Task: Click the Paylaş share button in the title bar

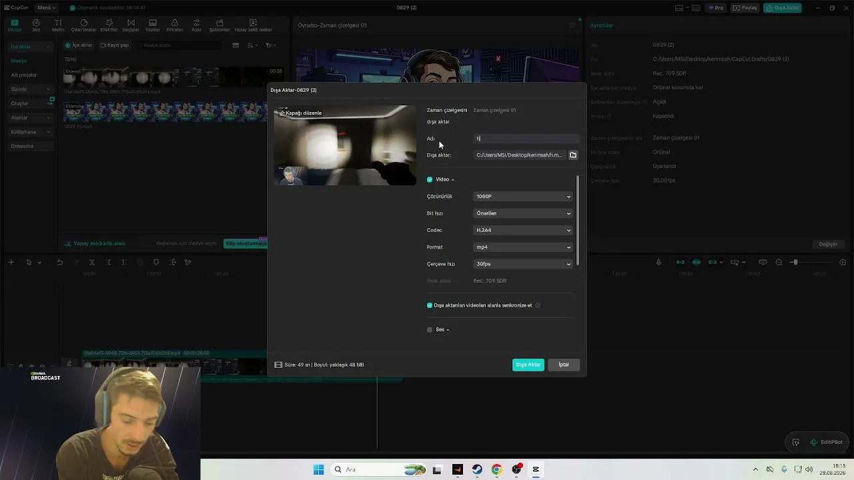Action: pos(745,8)
